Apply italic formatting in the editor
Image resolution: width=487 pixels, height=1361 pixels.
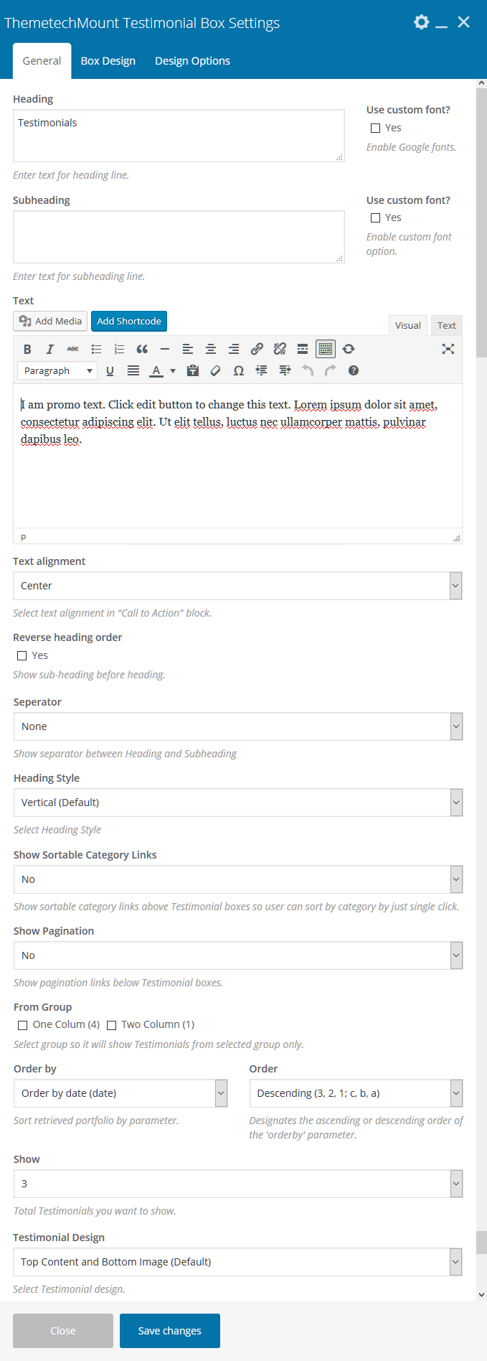pyautogui.click(x=50, y=349)
